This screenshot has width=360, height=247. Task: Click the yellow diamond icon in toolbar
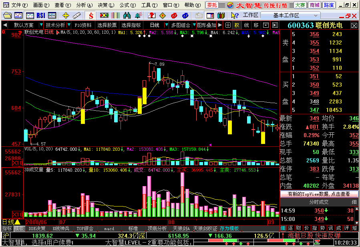point(163,15)
